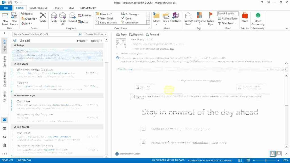
Task: Switch to Tasks view icon
Action: [5, 145]
